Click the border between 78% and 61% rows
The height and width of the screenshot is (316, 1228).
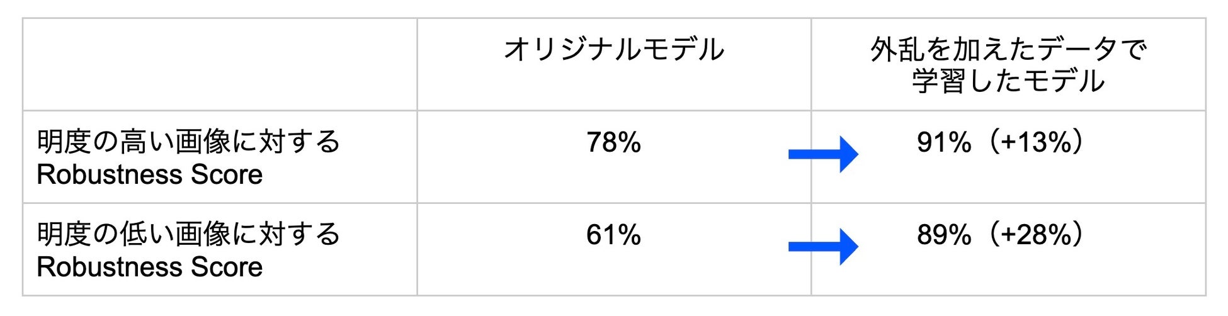[x=614, y=203]
